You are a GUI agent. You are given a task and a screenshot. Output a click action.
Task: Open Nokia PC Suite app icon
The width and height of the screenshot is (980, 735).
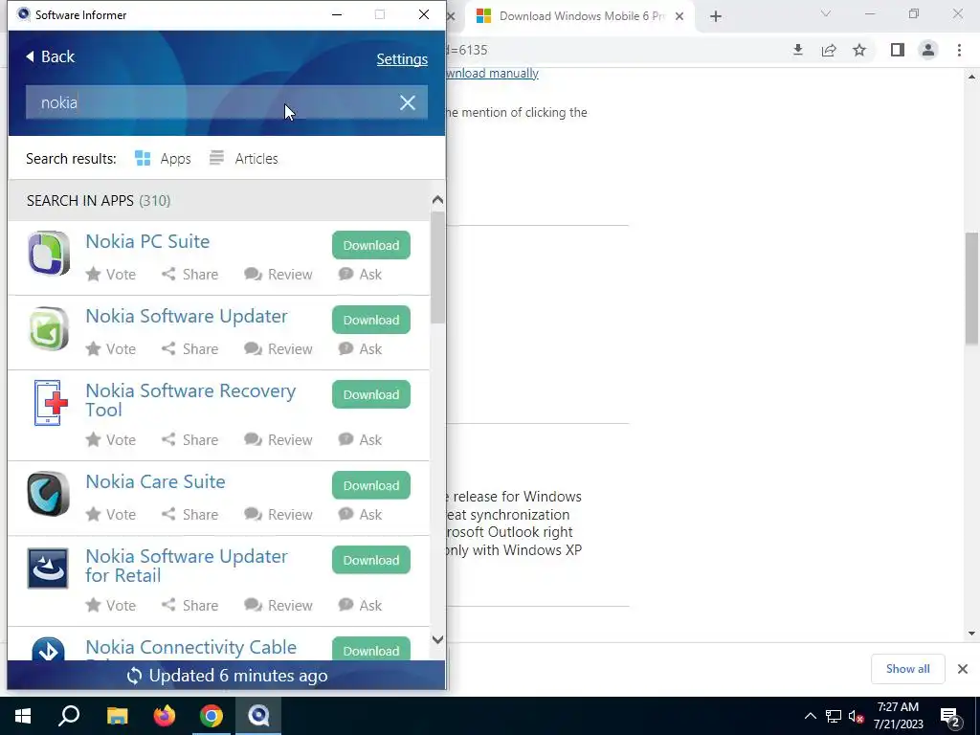(49, 254)
